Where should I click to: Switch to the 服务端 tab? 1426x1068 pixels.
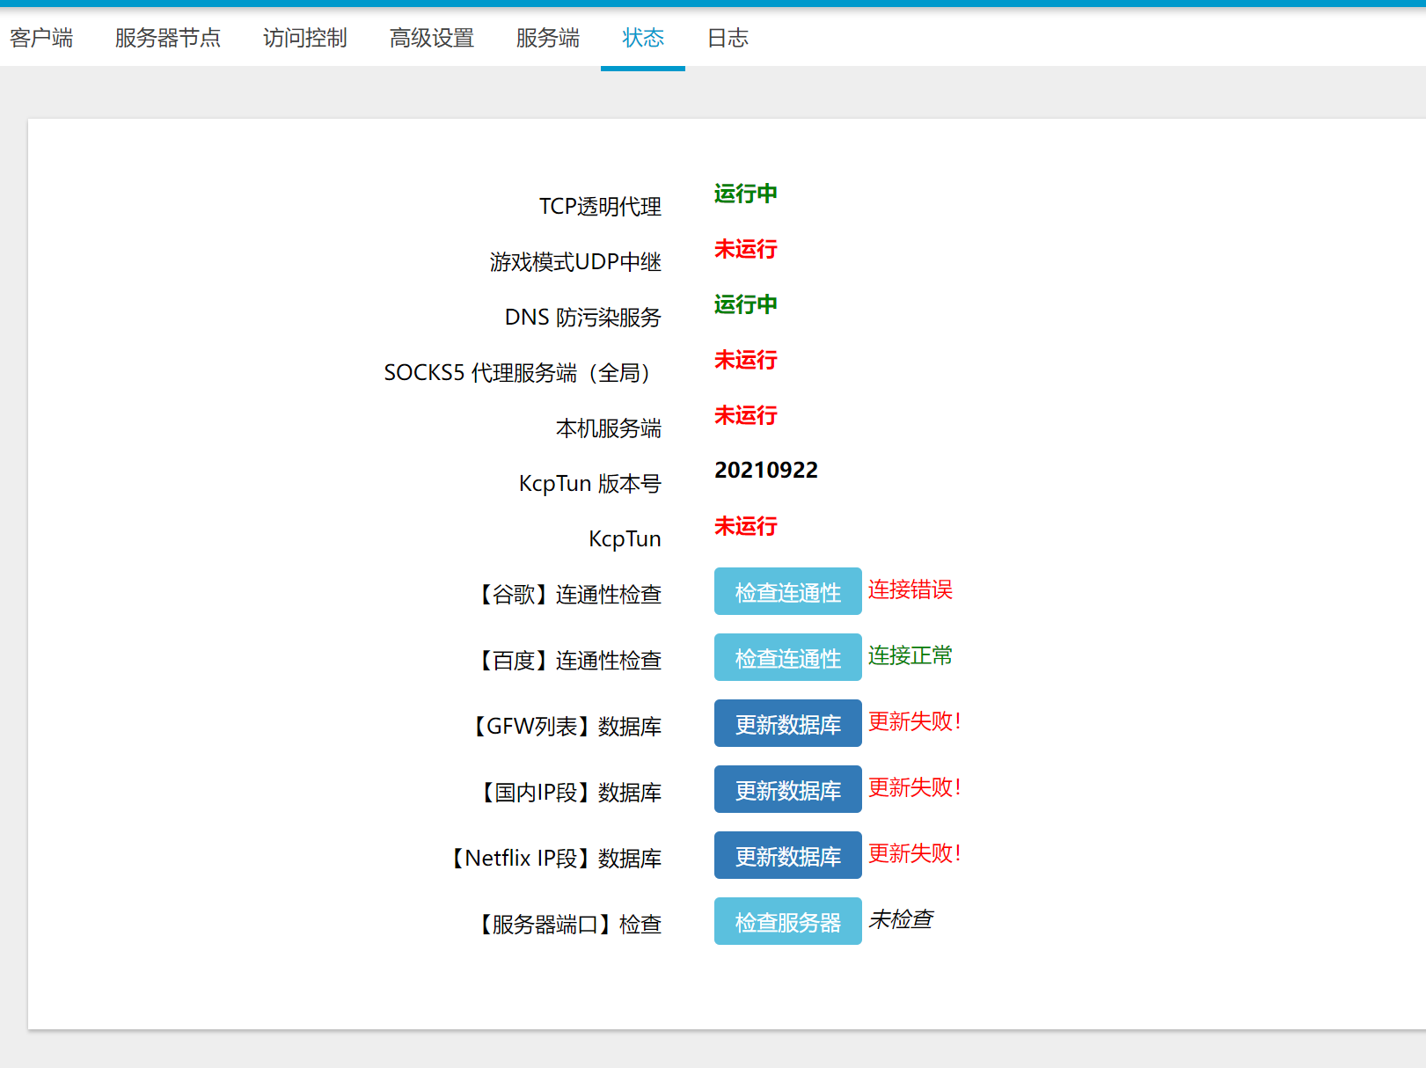pos(547,38)
